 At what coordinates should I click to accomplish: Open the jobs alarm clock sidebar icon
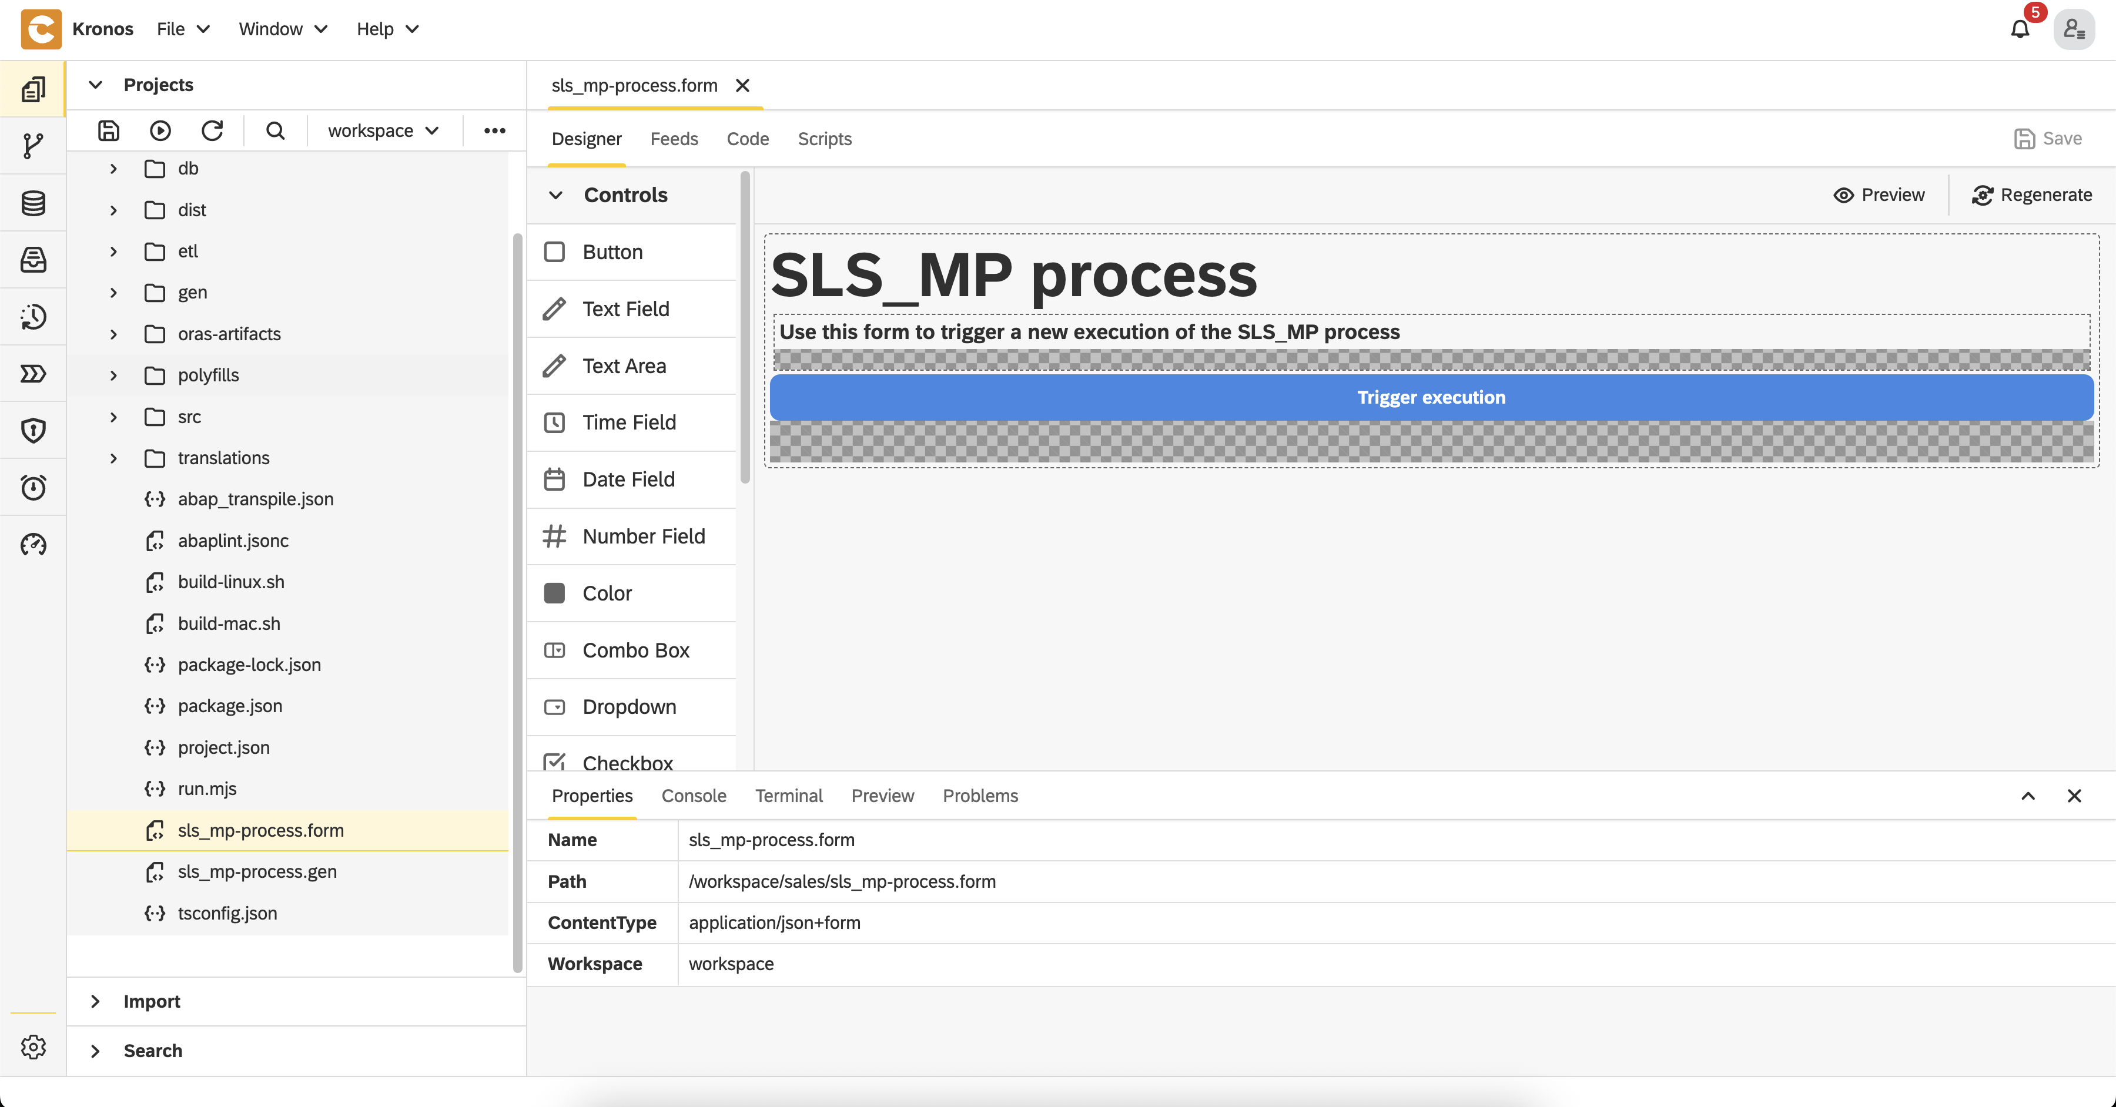[33, 487]
